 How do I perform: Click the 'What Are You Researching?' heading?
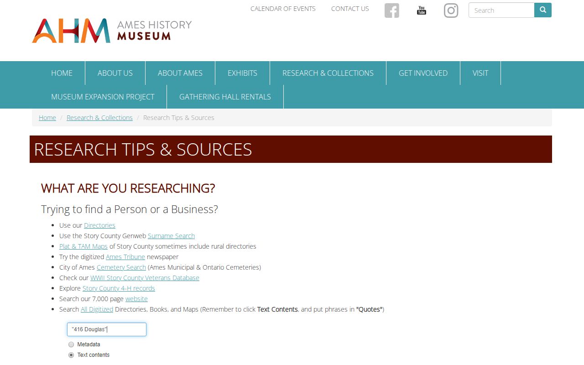click(x=128, y=188)
